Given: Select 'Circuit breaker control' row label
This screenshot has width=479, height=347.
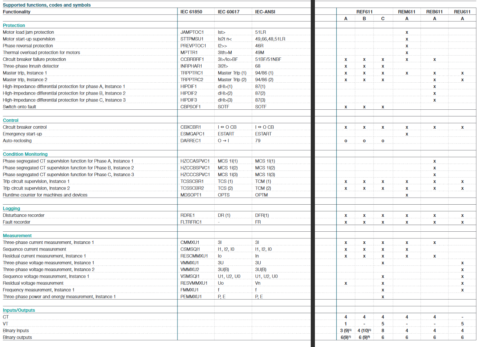Looking at the screenshot, I should click(25, 127).
